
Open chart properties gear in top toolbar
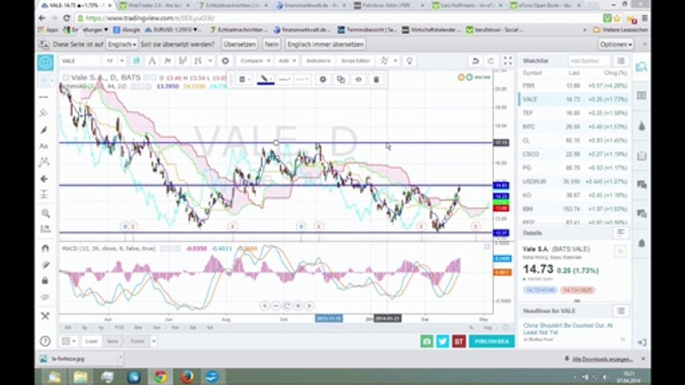225,61
